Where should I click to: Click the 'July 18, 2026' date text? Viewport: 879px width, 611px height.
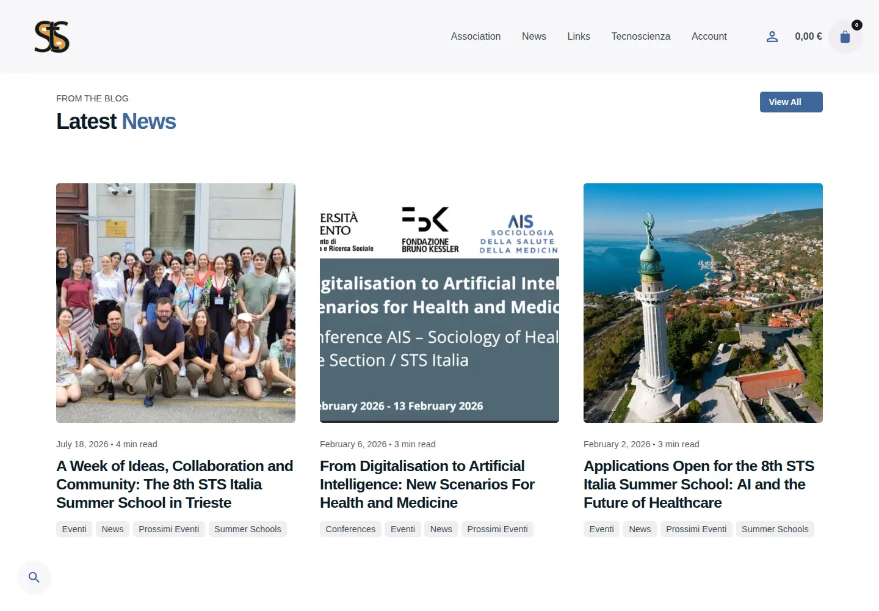(x=82, y=444)
